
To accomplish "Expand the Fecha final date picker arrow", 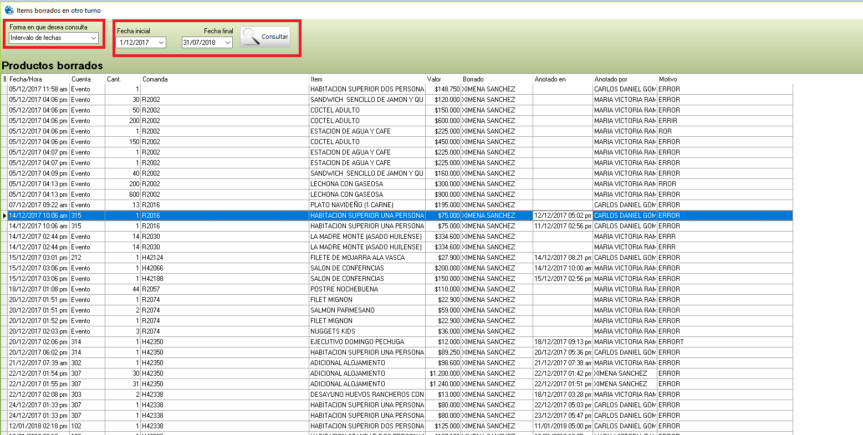I will point(227,43).
